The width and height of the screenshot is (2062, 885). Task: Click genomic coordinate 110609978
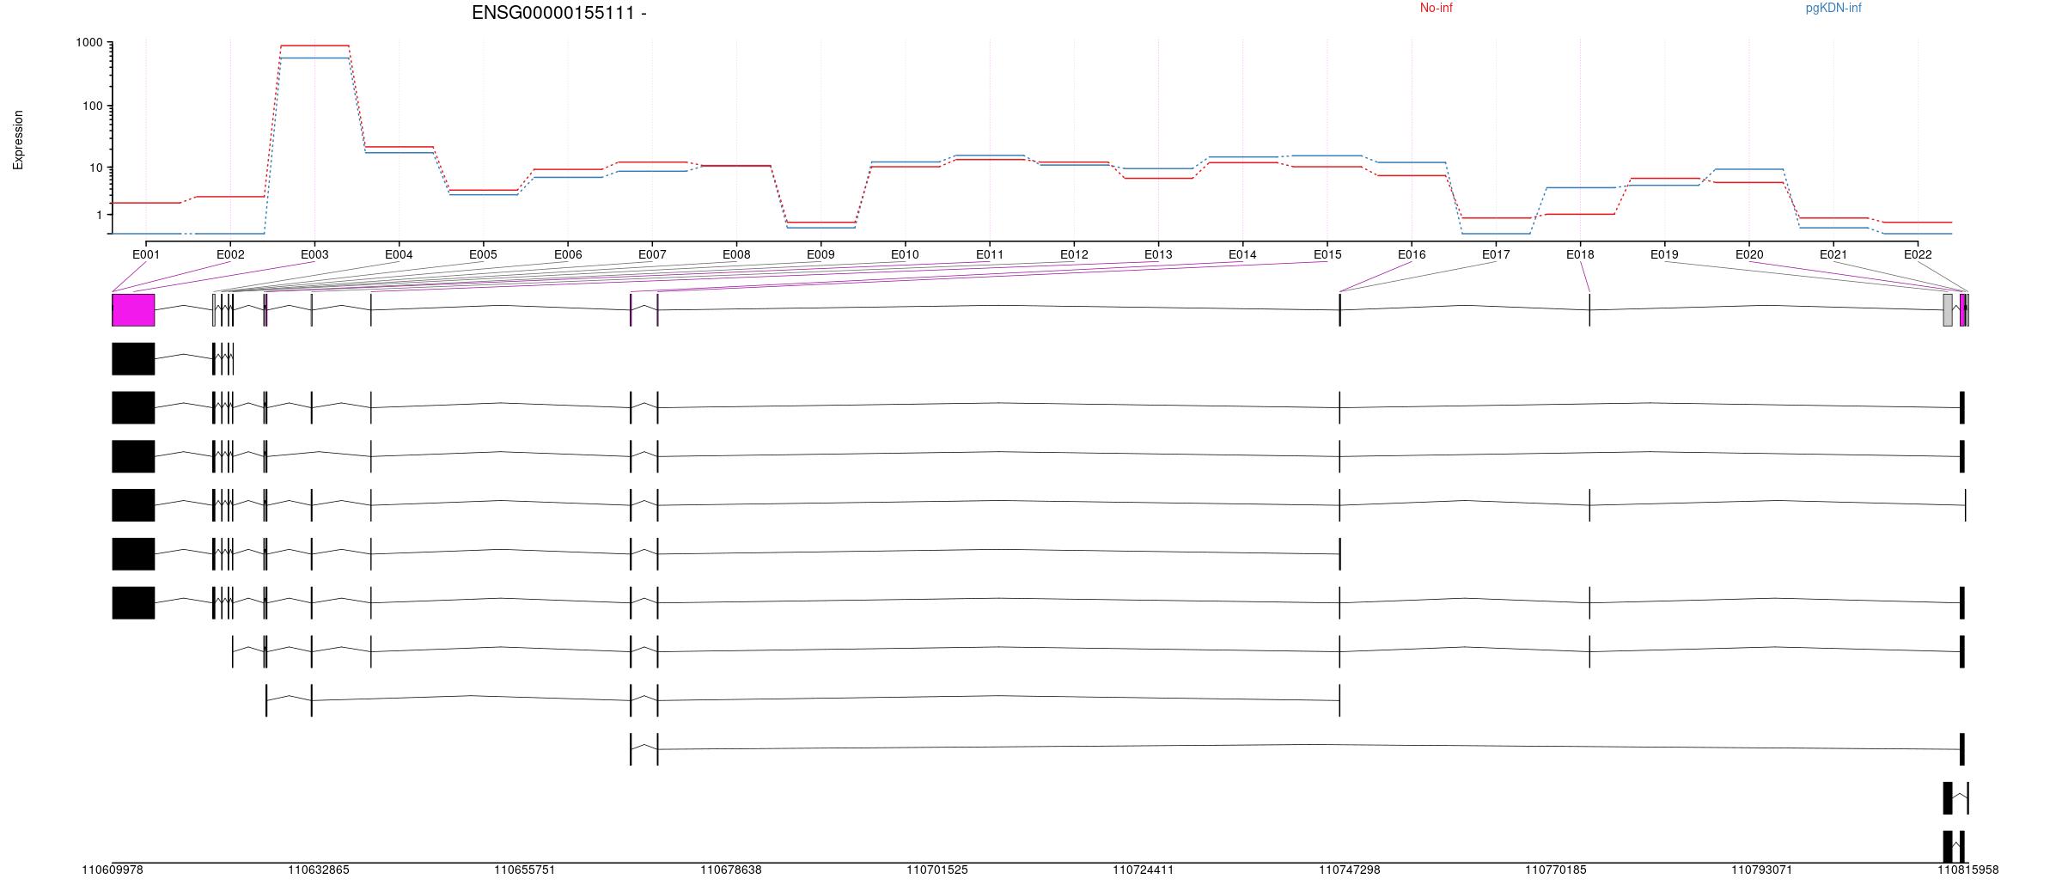click(x=113, y=870)
